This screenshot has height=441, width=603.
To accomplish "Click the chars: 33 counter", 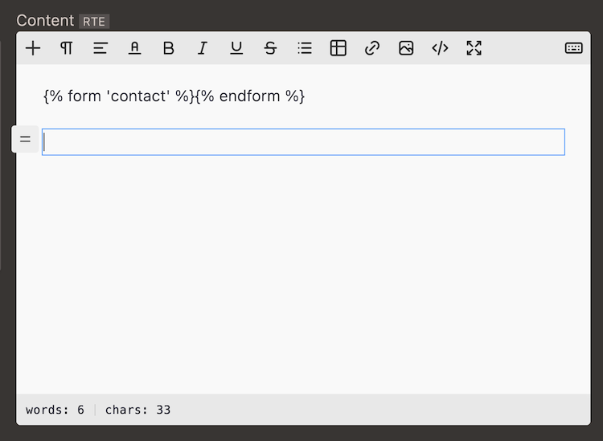I will [137, 410].
